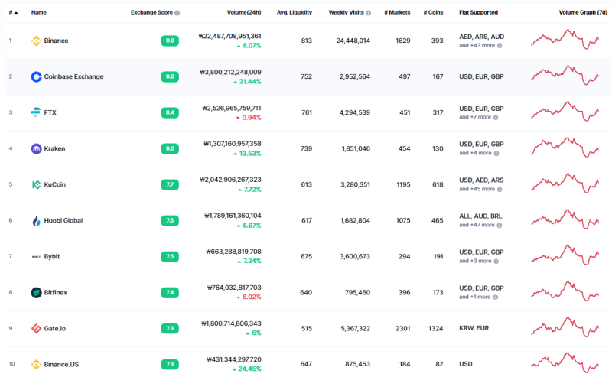Click info icon beside Weekly Visits header
The image size is (612, 377).
(368, 13)
